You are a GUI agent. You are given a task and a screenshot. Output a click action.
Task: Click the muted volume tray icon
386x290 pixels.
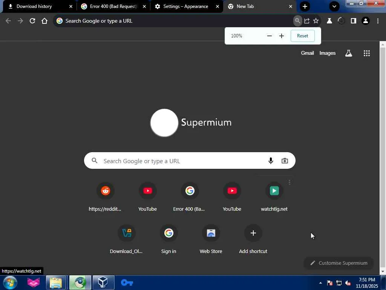(348, 283)
